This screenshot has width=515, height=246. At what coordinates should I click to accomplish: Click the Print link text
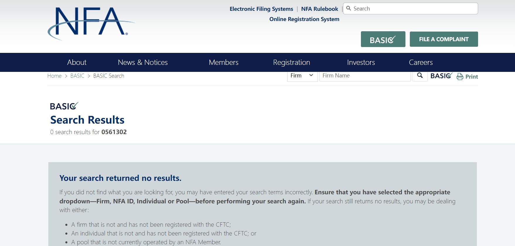[x=472, y=77]
